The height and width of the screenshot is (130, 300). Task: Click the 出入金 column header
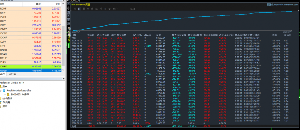click(x=148, y=35)
